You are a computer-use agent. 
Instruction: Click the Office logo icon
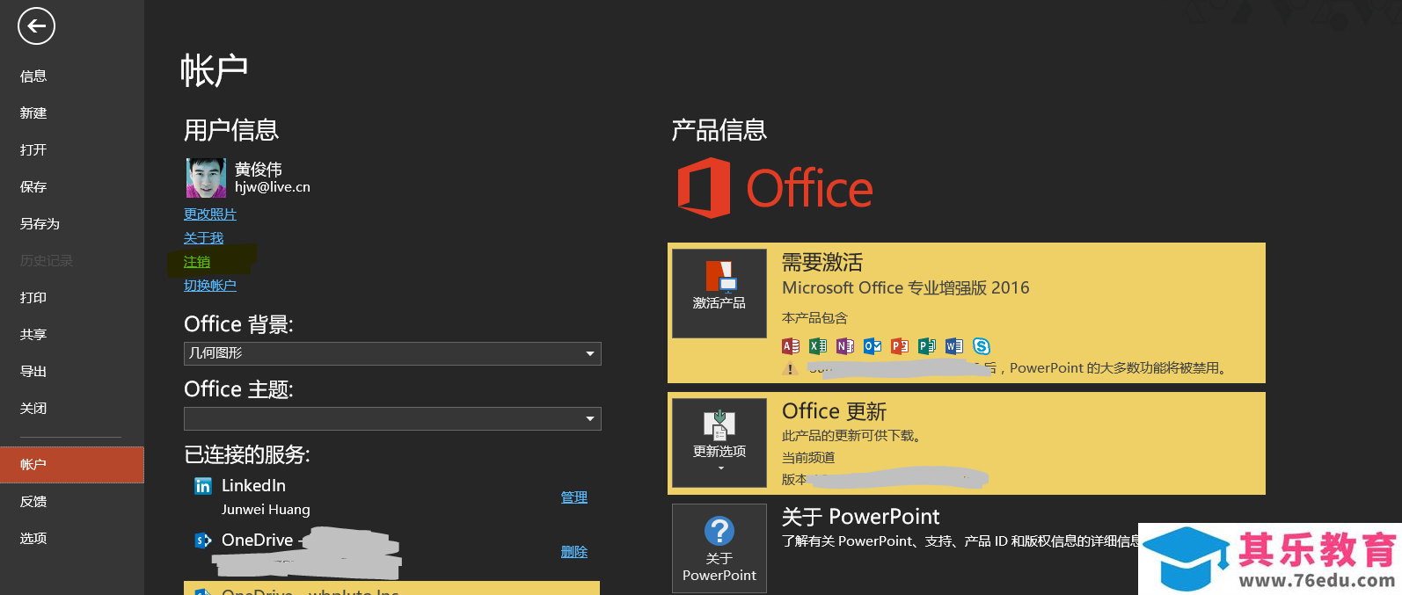pyautogui.click(x=704, y=188)
